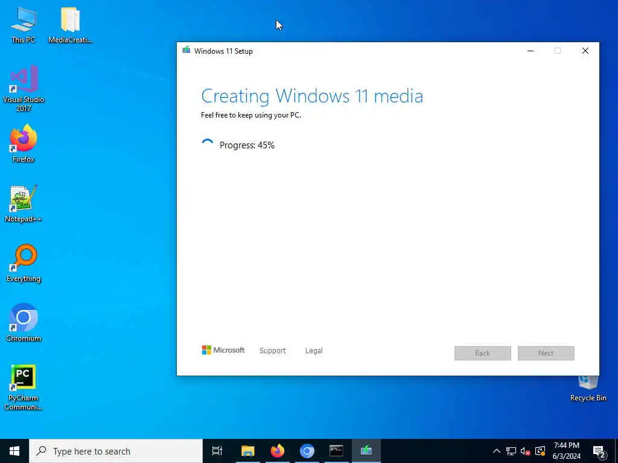Open the clock showing 7:44 PM
This screenshot has width=618, height=463.
pyautogui.click(x=566, y=451)
